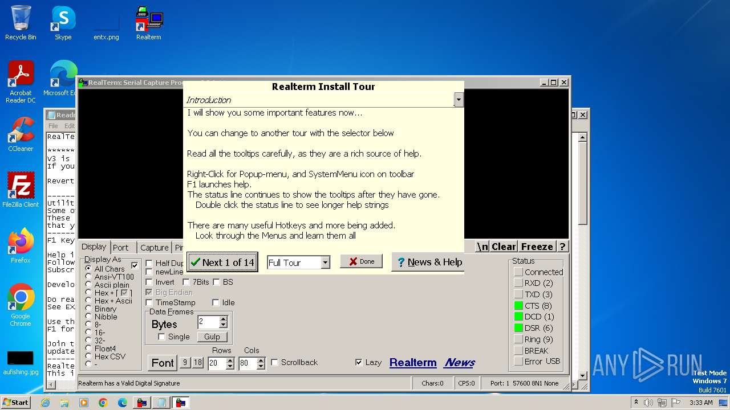This screenshot has height=410, width=730.
Task: Open Windows Media Player from taskbar
Action: 84,403
